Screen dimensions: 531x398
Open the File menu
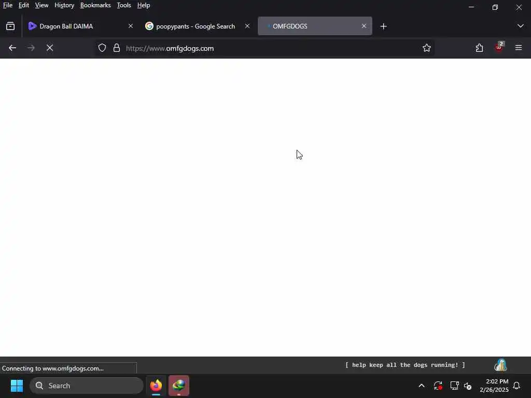coord(7,5)
